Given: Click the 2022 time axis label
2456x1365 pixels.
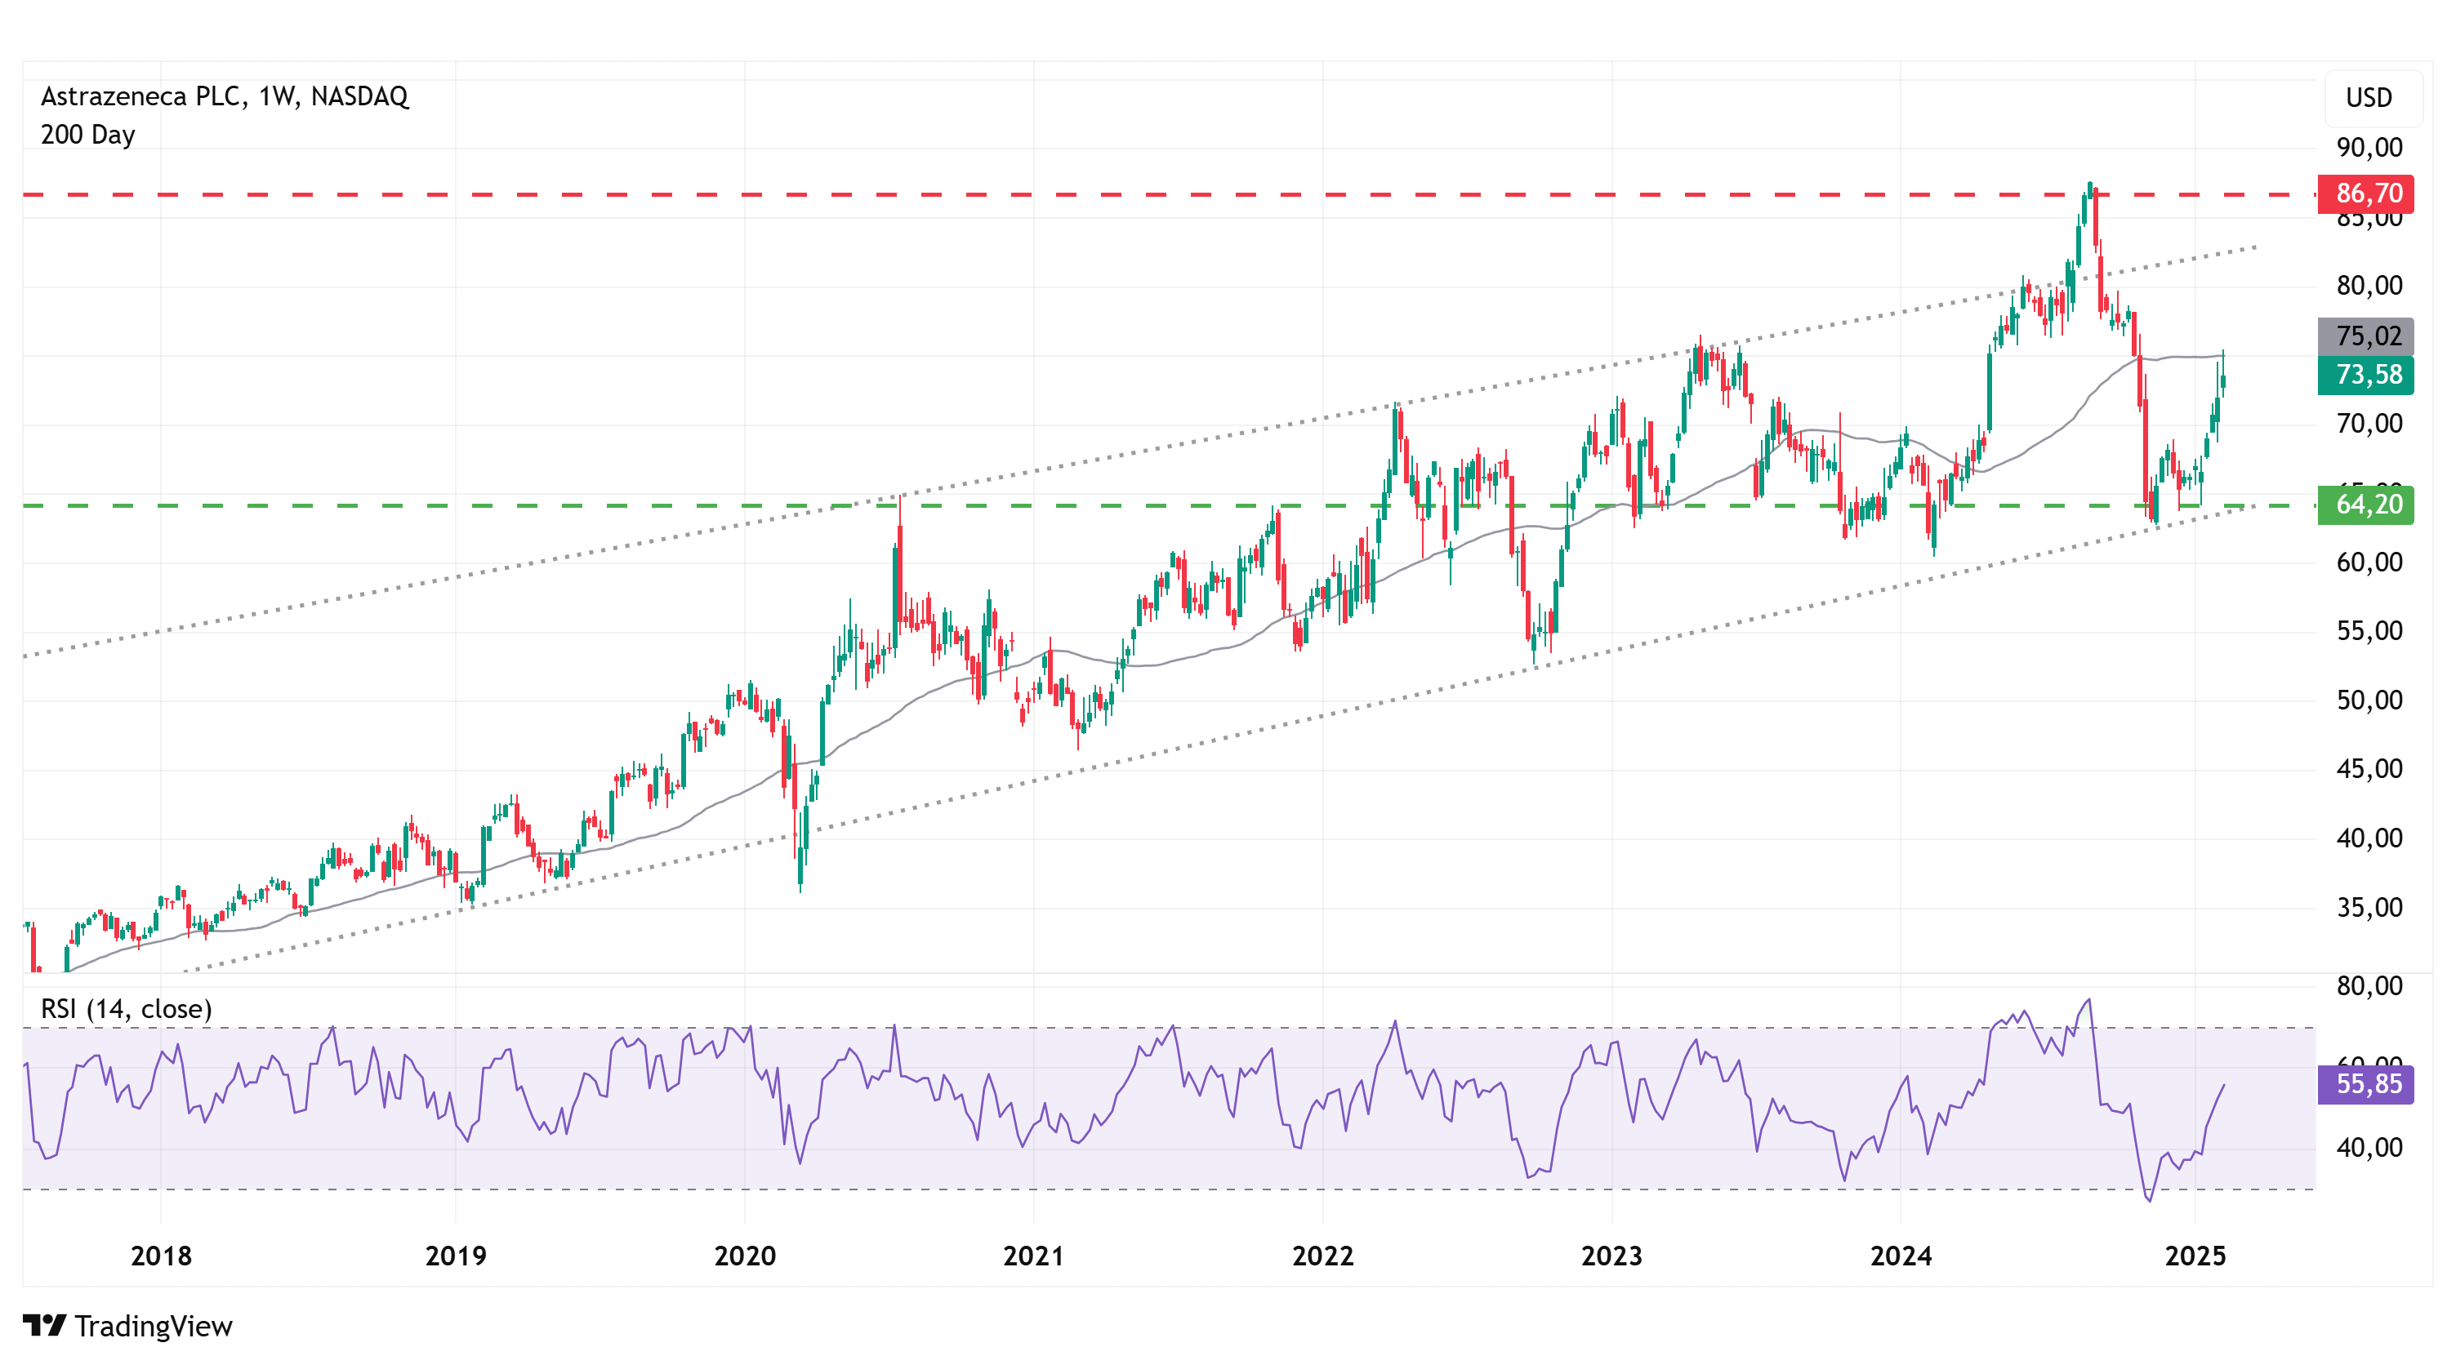Looking at the screenshot, I should [1322, 1256].
